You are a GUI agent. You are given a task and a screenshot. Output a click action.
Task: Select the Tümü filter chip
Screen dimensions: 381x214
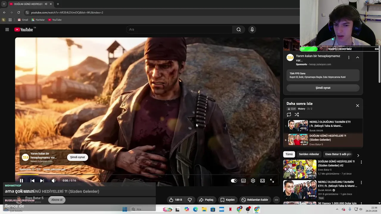click(x=289, y=154)
